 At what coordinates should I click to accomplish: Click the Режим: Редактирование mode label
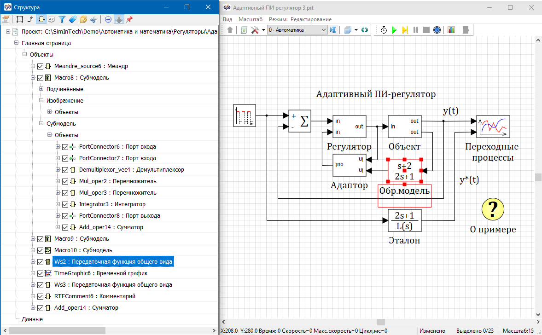point(300,19)
